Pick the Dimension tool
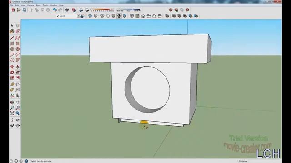 tap(18, 85)
